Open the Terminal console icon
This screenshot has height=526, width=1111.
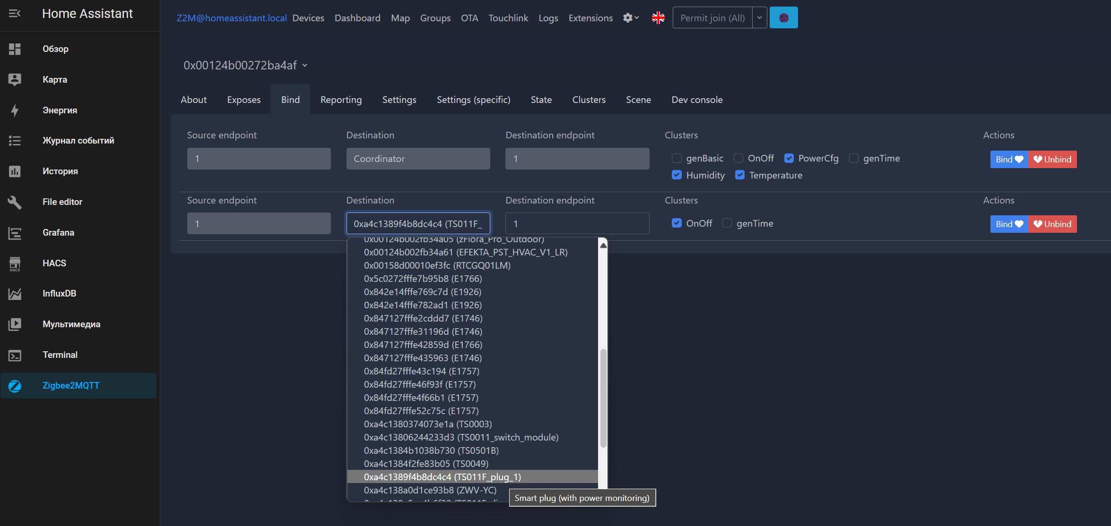pos(15,355)
